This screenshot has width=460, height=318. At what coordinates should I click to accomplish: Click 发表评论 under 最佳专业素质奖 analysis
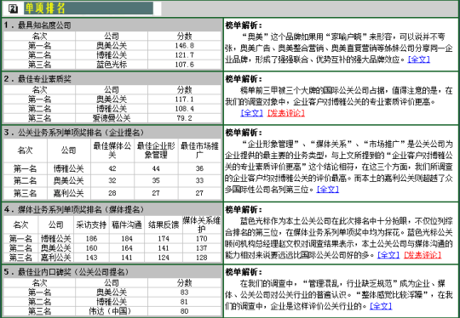pos(286,113)
